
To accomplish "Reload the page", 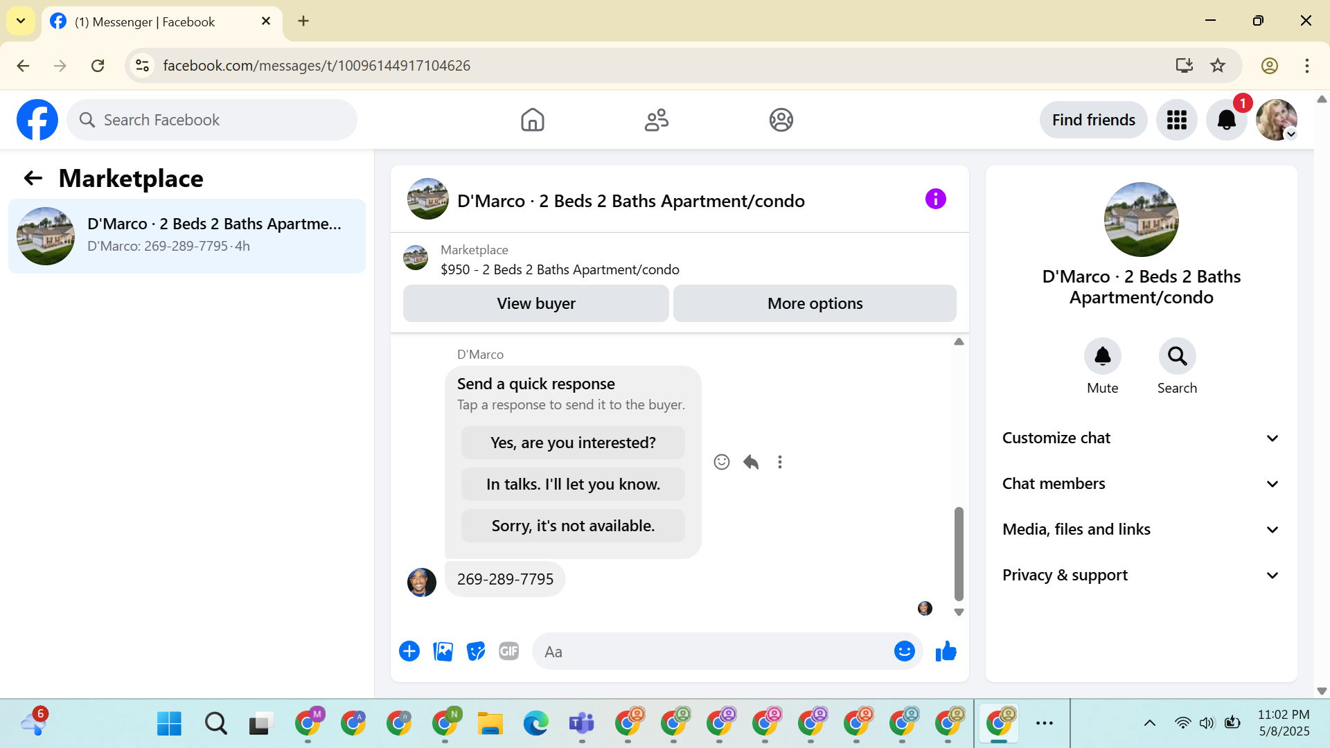I will [98, 65].
